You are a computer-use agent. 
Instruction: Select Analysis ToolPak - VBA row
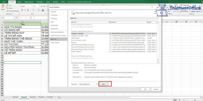[114, 36]
